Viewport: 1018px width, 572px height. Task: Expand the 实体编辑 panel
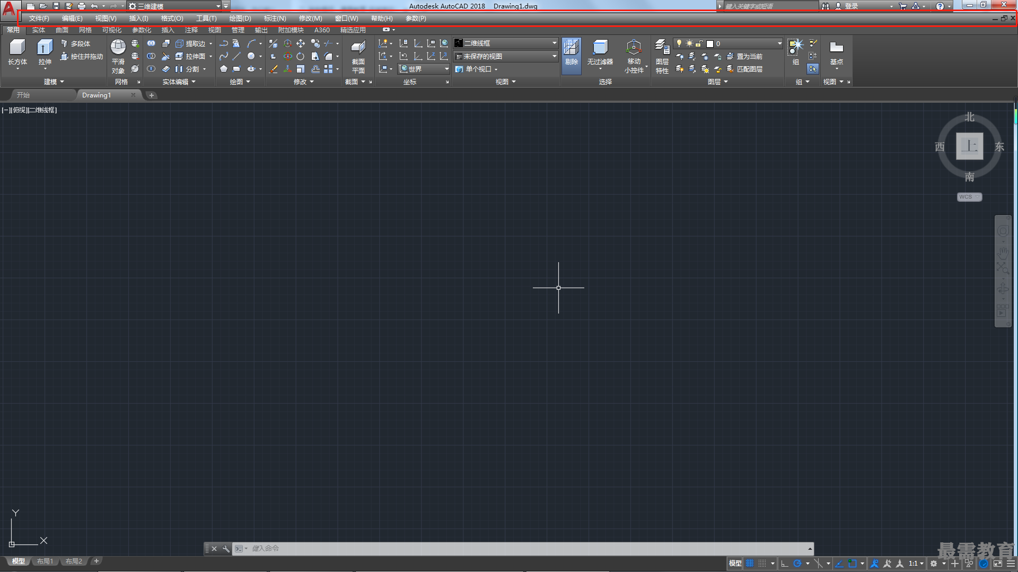pyautogui.click(x=179, y=82)
